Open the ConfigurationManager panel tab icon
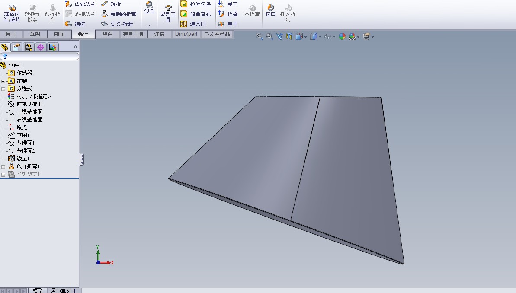 29,47
